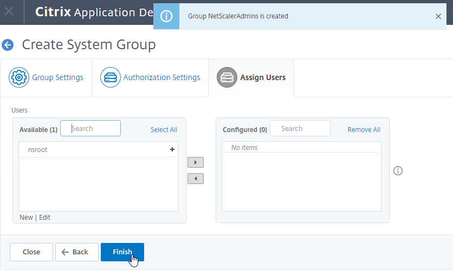This screenshot has height=270, width=453.
Task: Click Select All for available users
Action: [x=164, y=130]
